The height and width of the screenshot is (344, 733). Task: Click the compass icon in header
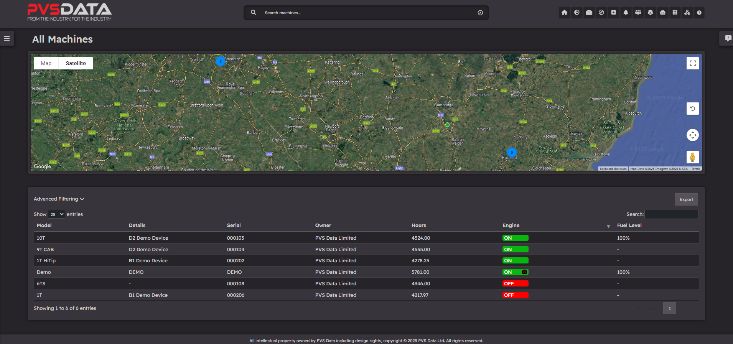click(x=601, y=13)
